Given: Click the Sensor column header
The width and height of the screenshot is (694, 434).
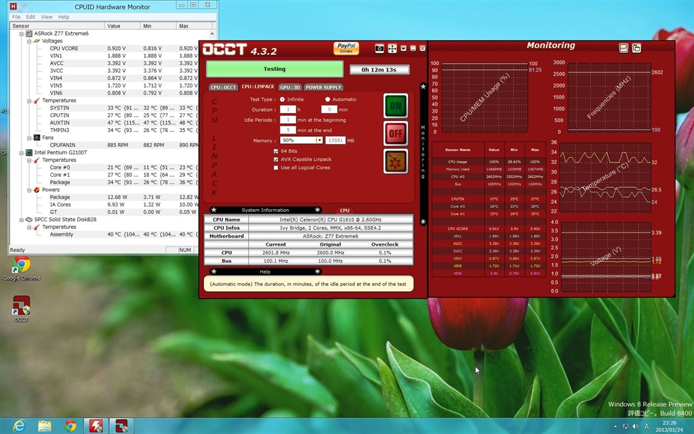Looking at the screenshot, I should pos(58,26).
